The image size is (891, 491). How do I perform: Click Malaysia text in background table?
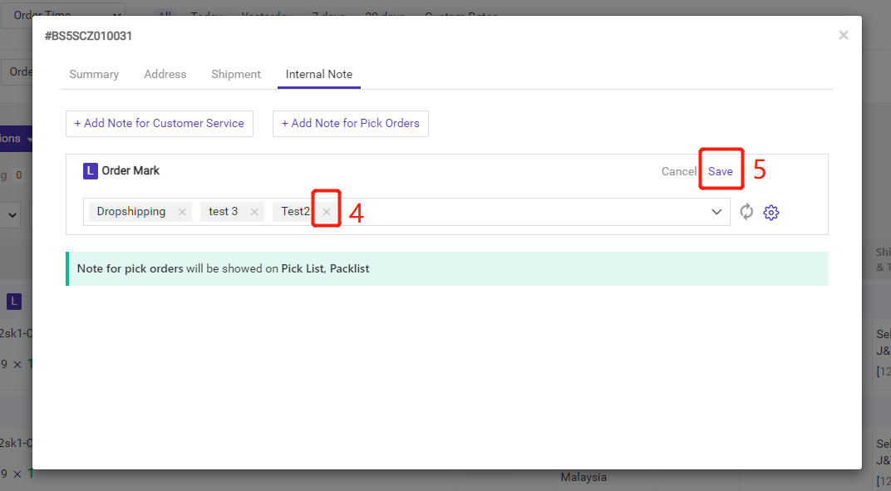tap(583, 478)
